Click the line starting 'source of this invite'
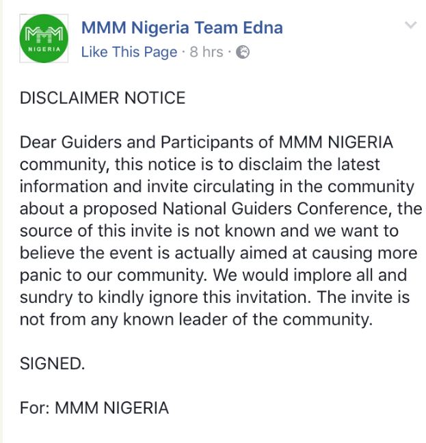 (207, 231)
